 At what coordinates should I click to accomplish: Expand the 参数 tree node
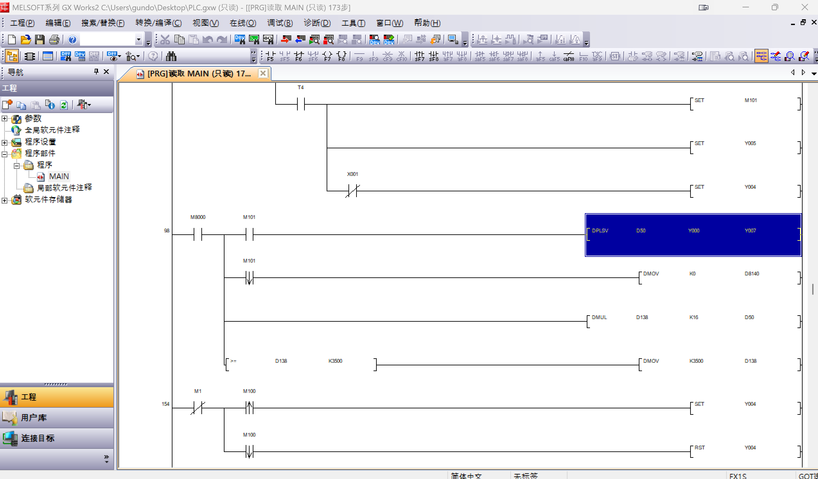[4, 118]
